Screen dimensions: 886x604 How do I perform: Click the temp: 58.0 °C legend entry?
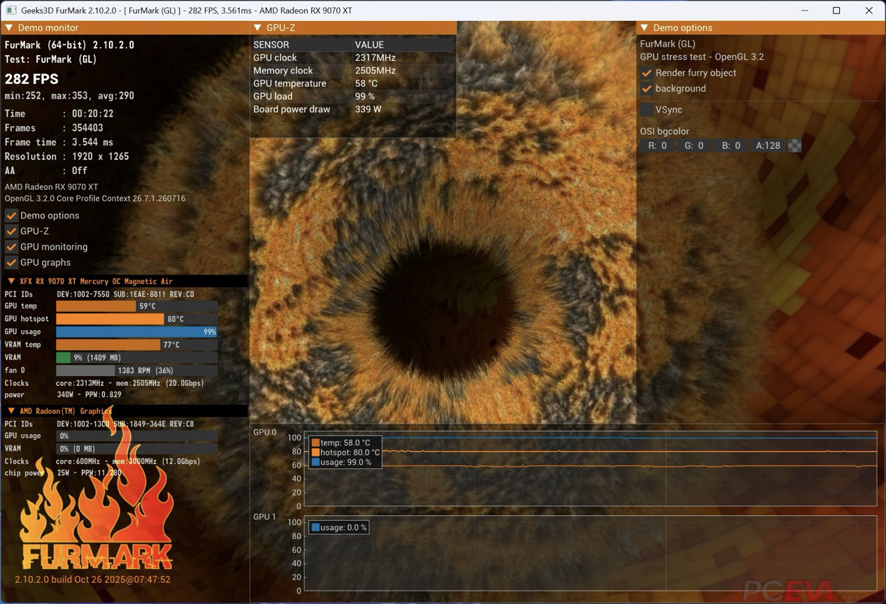pyautogui.click(x=341, y=443)
